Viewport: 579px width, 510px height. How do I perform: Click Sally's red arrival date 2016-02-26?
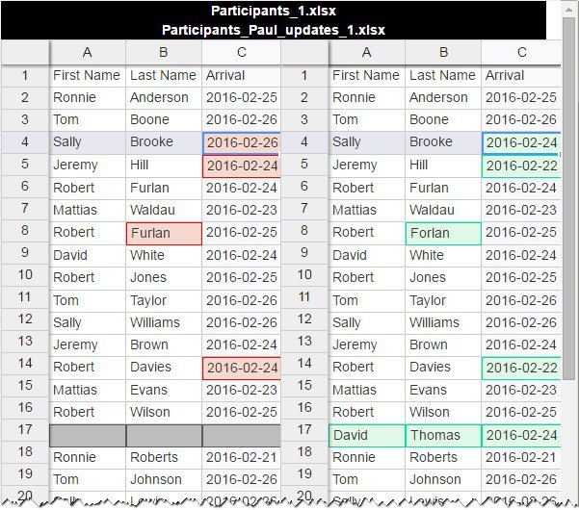241,142
